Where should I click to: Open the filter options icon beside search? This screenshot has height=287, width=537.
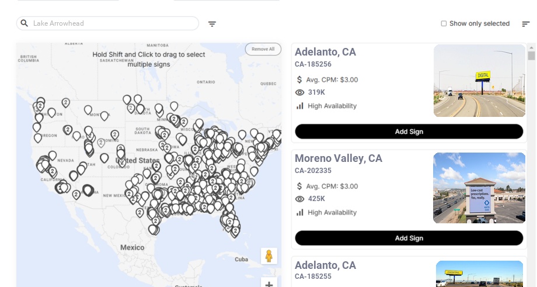pyautogui.click(x=212, y=24)
